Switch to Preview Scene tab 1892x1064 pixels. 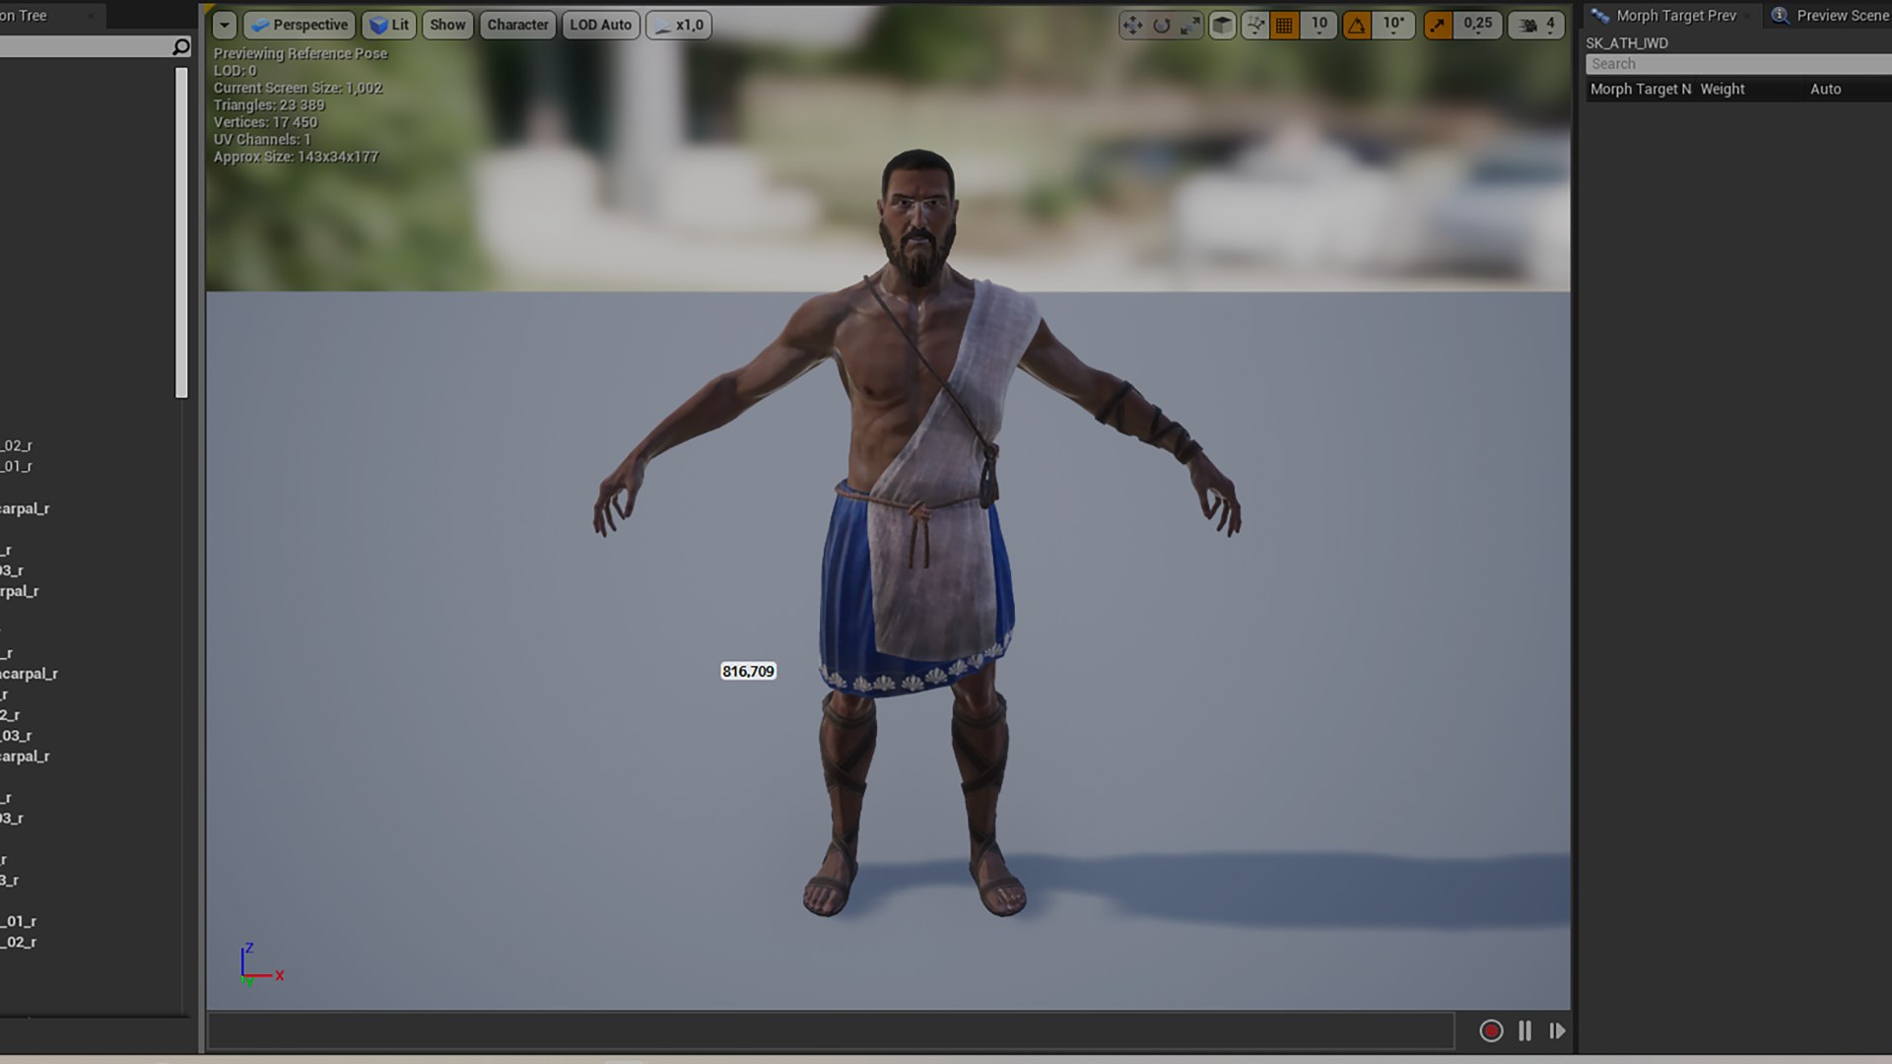pyautogui.click(x=1830, y=16)
